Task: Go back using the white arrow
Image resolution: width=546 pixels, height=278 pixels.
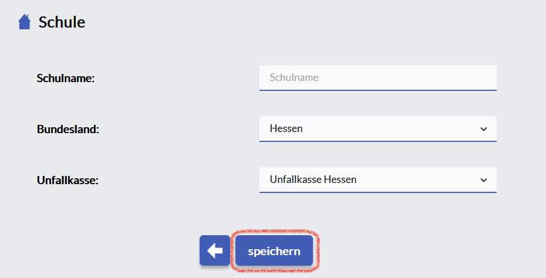Action: [x=215, y=251]
